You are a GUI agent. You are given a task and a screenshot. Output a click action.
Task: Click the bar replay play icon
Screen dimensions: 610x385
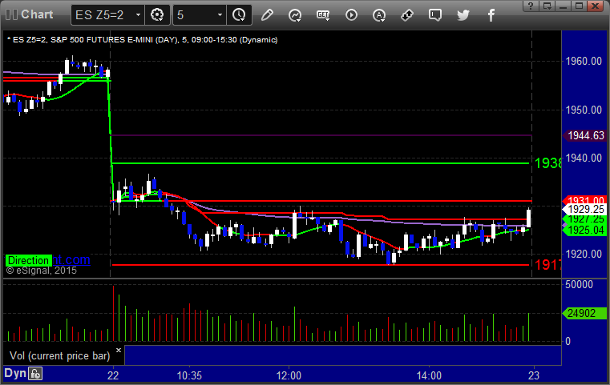click(351, 15)
